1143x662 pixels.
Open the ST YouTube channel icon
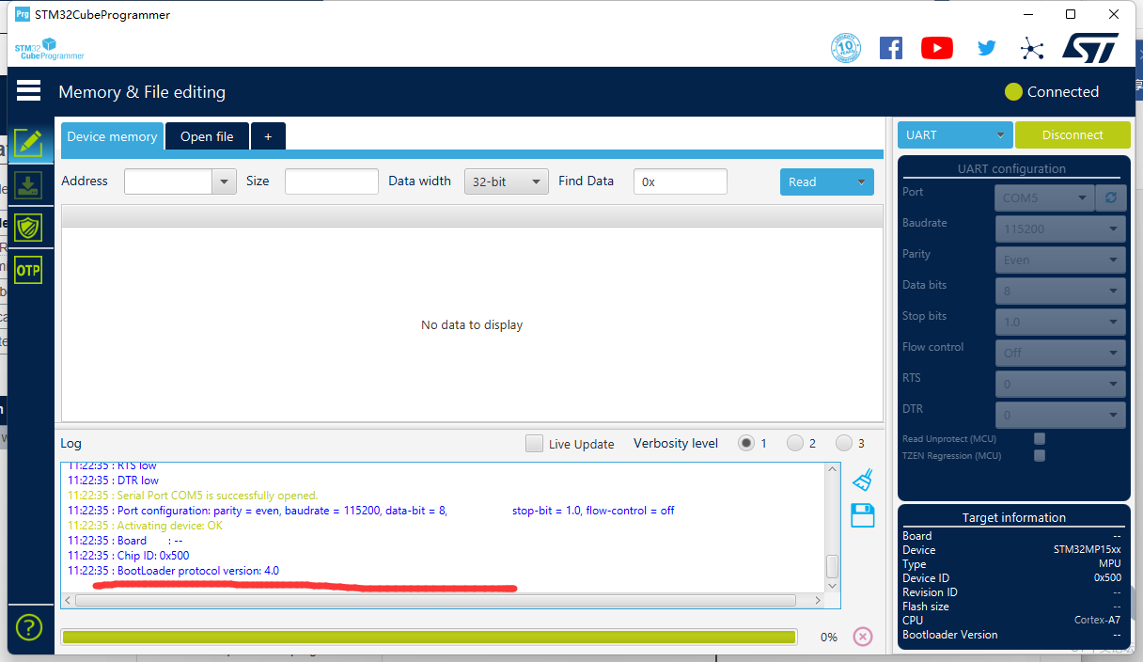pyautogui.click(x=937, y=48)
